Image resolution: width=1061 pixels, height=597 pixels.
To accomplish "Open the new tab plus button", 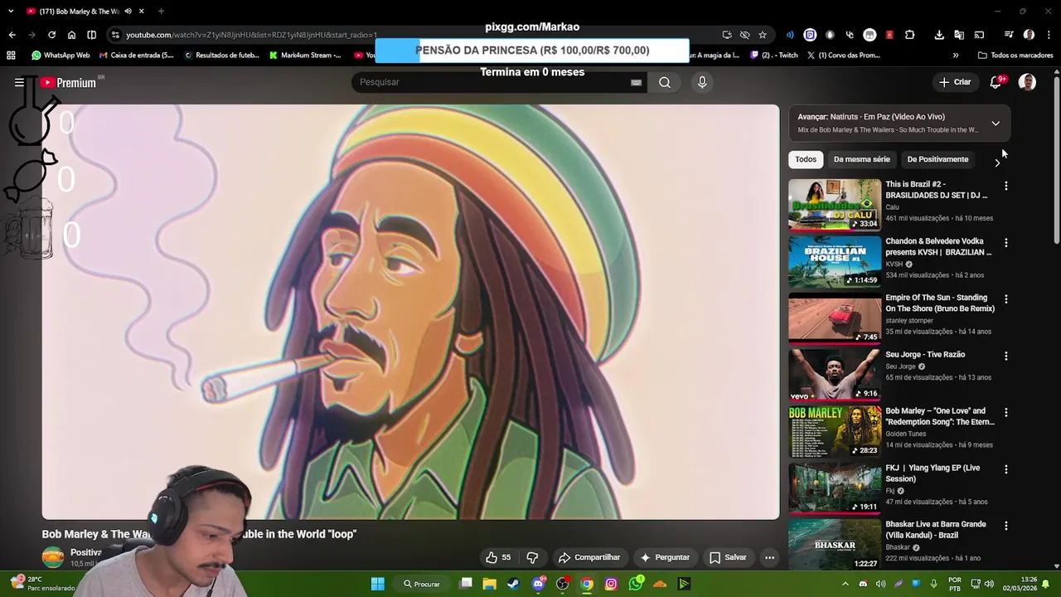I will (161, 11).
